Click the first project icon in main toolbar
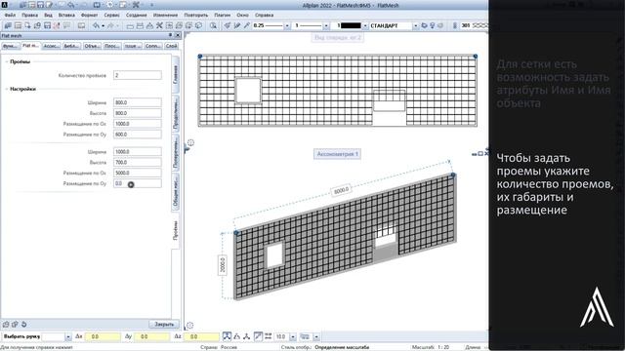Image resolution: width=625 pixels, height=351 pixels. (x=8, y=25)
